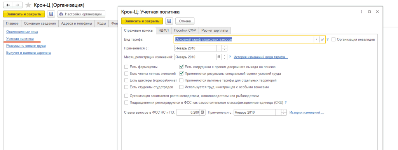
Task: Show help question mark beside Месяц регистрации изменений
Action: pos(230,57)
